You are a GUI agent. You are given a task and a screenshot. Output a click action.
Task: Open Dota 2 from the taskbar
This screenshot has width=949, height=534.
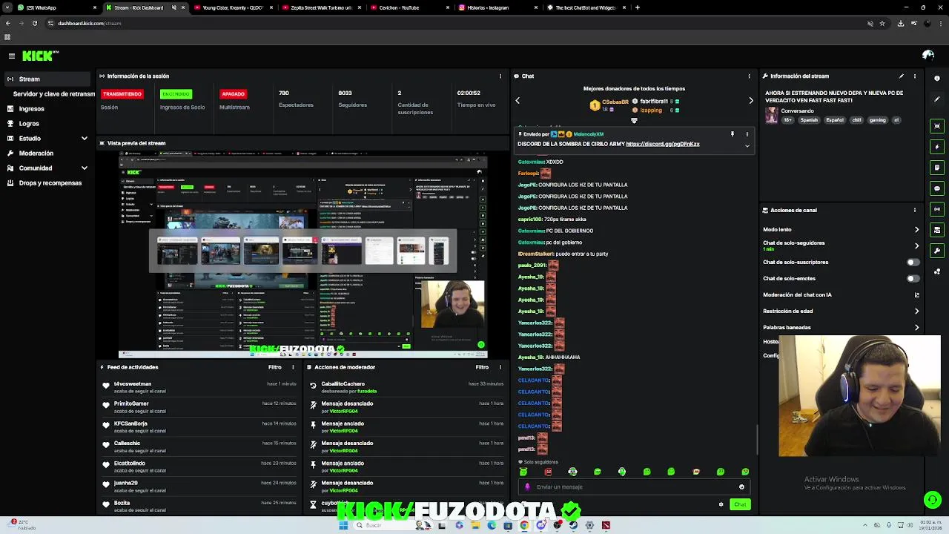click(606, 525)
